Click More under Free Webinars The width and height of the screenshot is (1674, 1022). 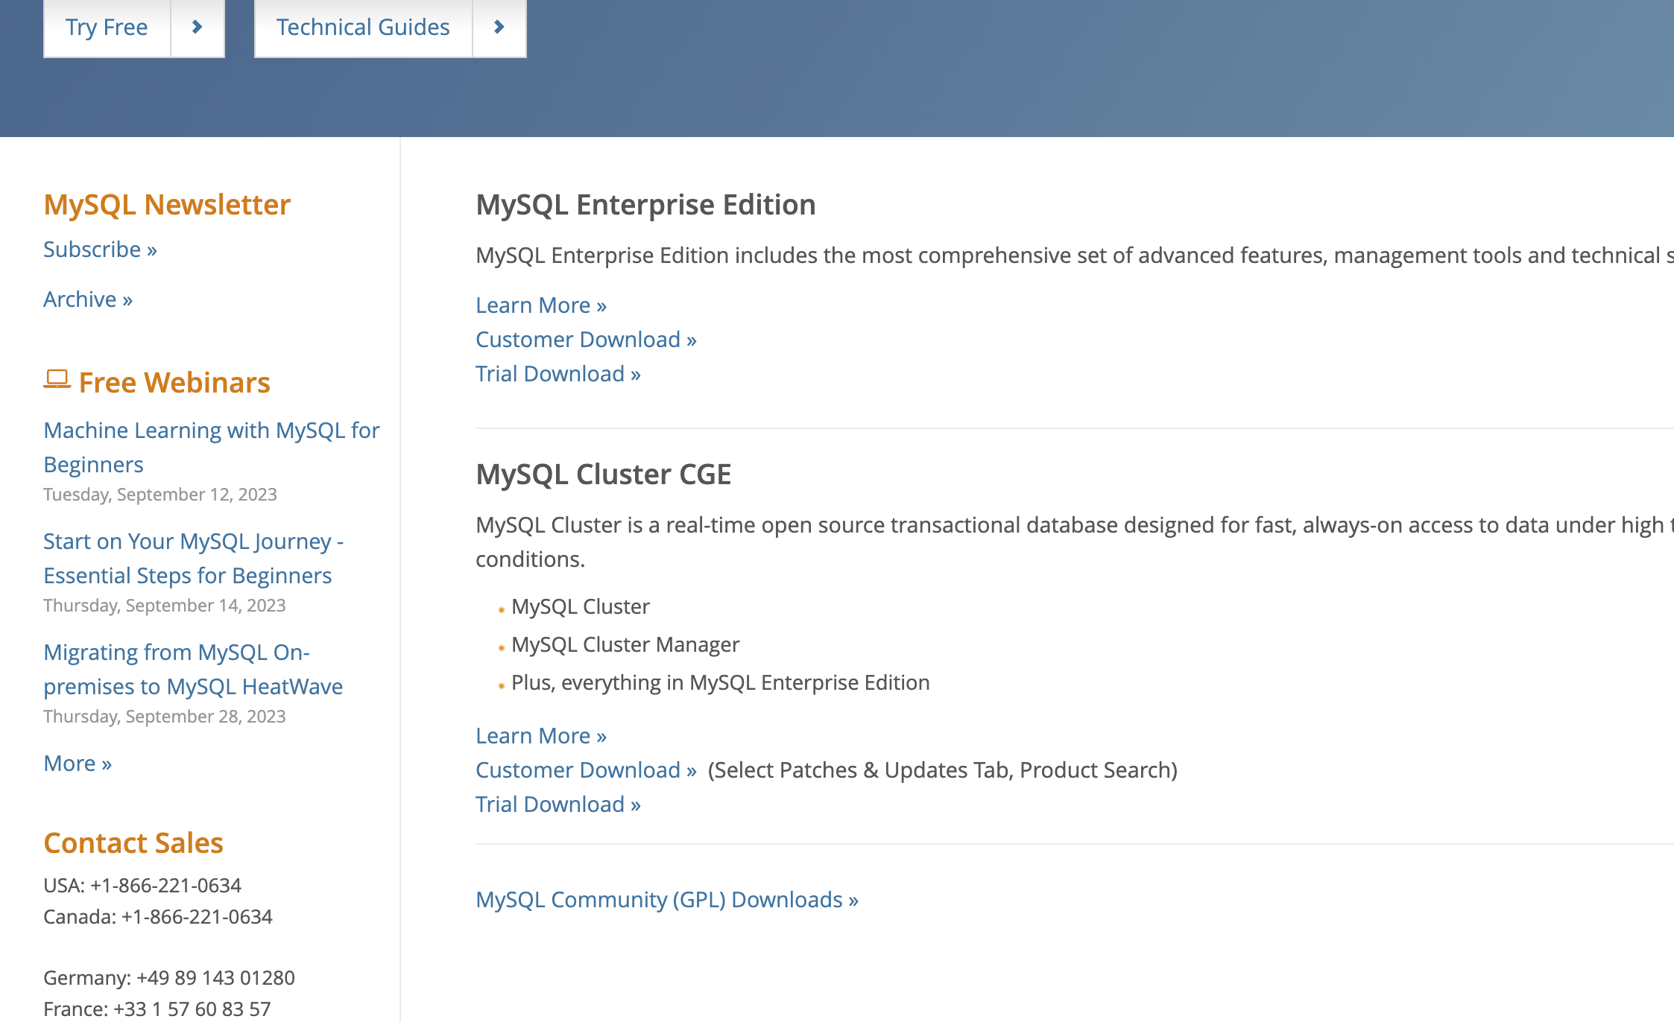click(78, 764)
